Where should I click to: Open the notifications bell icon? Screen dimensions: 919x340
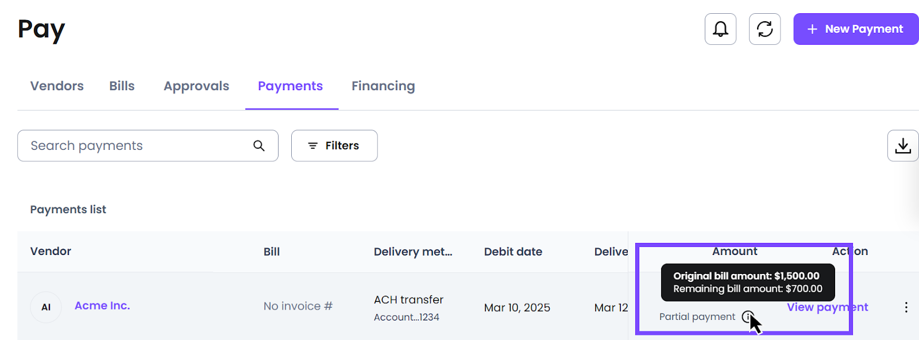[x=720, y=29]
